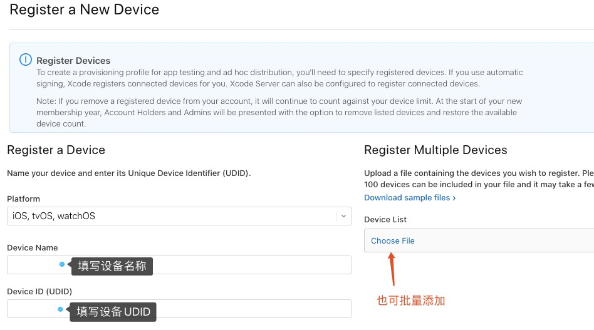This screenshot has width=594, height=330.
Task: Click the Device List label
Action: coord(385,220)
